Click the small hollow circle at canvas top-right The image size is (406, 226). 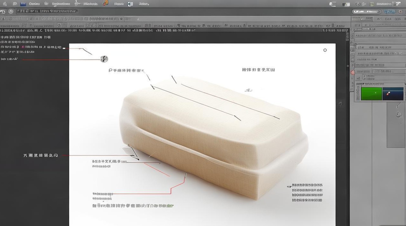(x=325, y=50)
